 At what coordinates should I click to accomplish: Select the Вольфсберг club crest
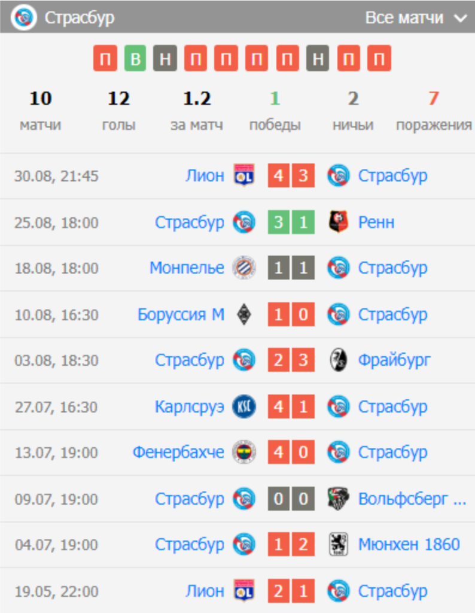(338, 499)
